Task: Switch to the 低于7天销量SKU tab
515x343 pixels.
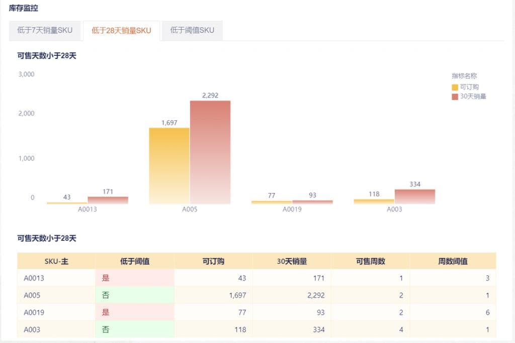Action: coord(45,31)
